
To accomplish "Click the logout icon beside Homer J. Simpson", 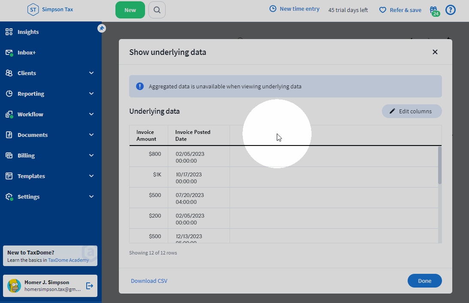I will 90,286.
